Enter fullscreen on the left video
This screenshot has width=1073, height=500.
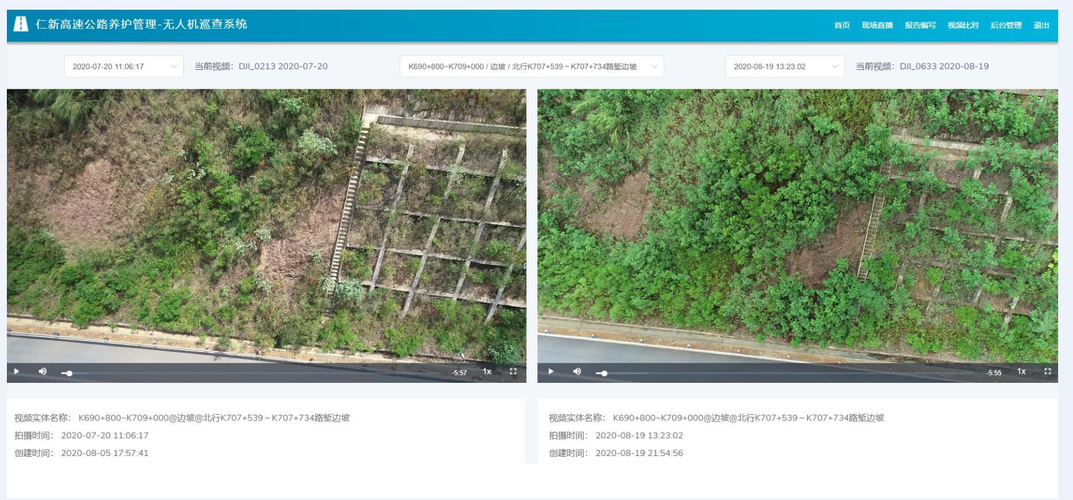click(513, 371)
